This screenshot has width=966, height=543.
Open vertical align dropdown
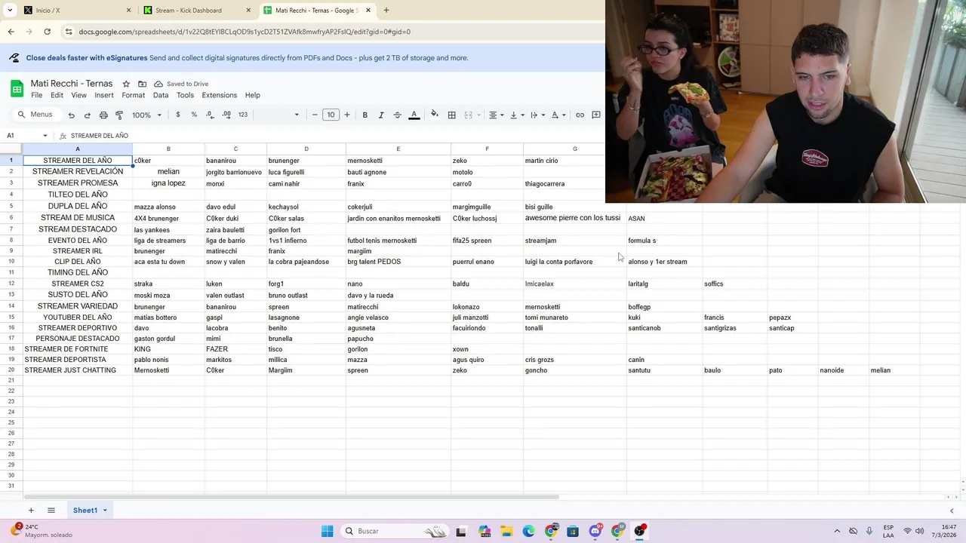click(517, 115)
